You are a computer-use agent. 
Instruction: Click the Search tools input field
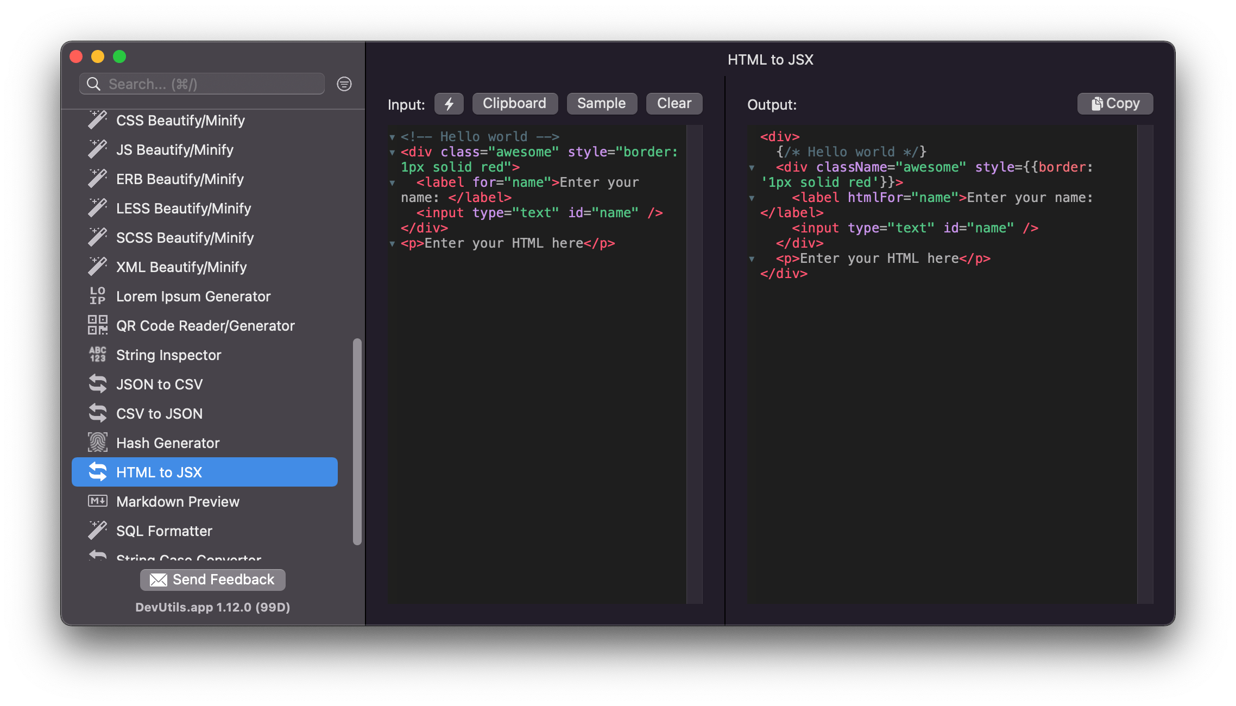coord(207,83)
